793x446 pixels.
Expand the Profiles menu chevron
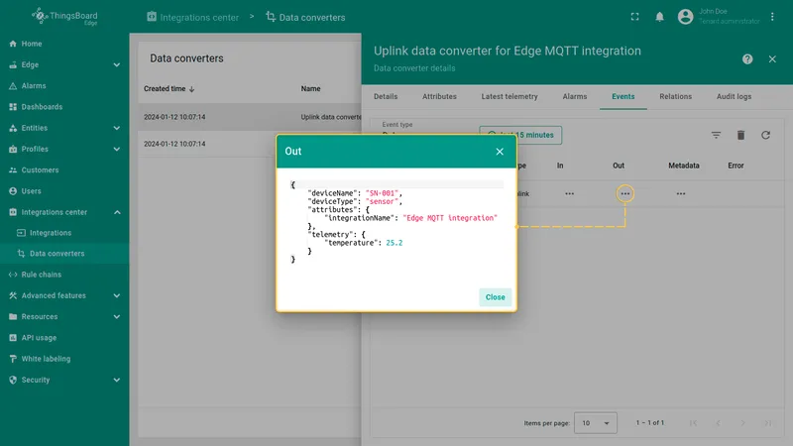coord(117,150)
